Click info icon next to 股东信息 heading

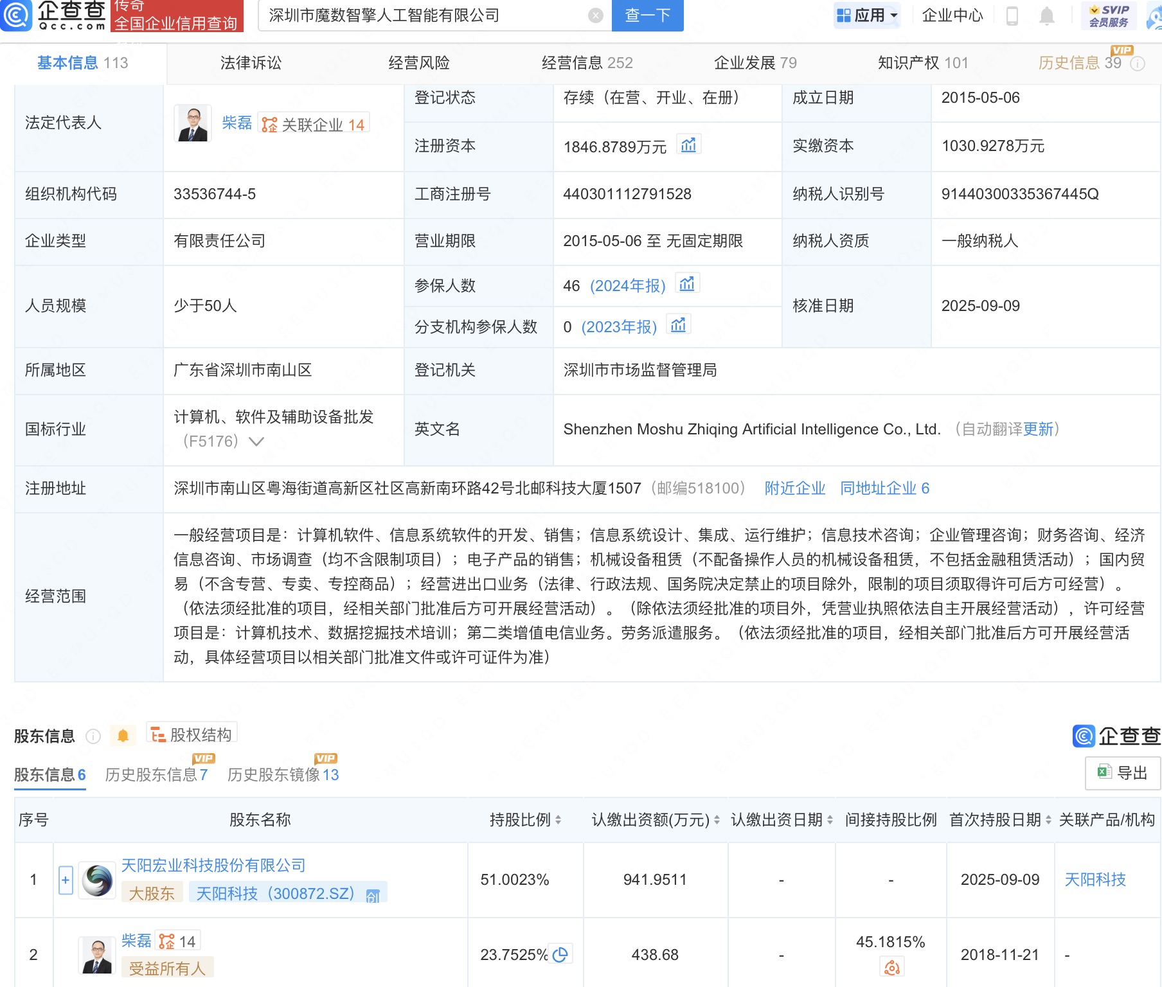(93, 736)
